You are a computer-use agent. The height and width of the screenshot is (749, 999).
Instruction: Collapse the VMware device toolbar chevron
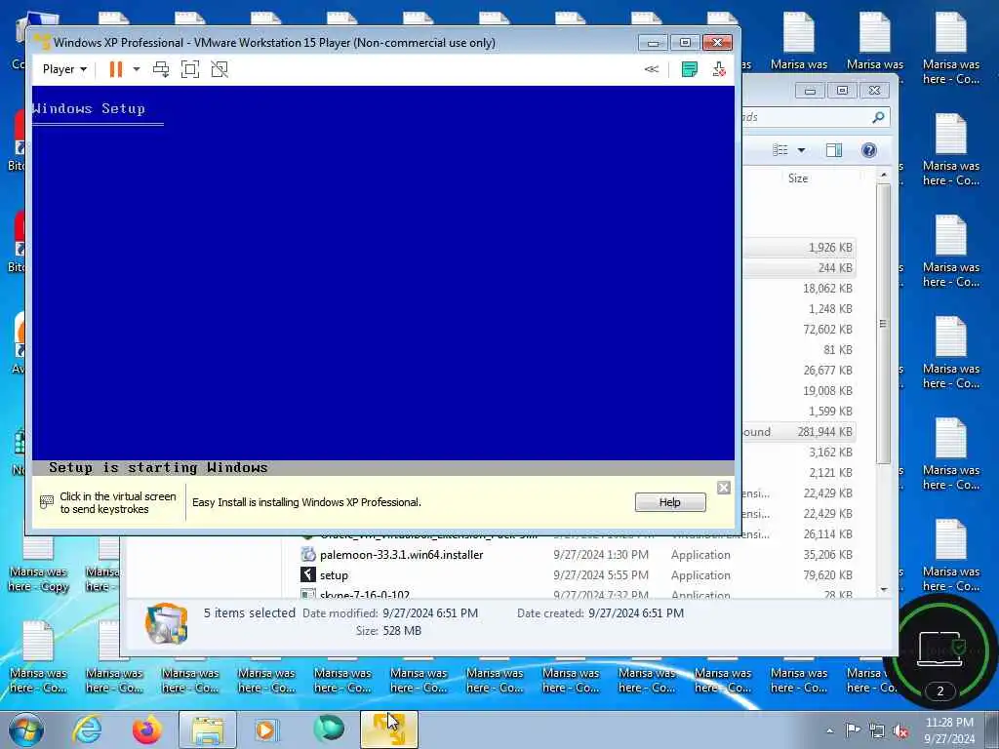click(651, 69)
